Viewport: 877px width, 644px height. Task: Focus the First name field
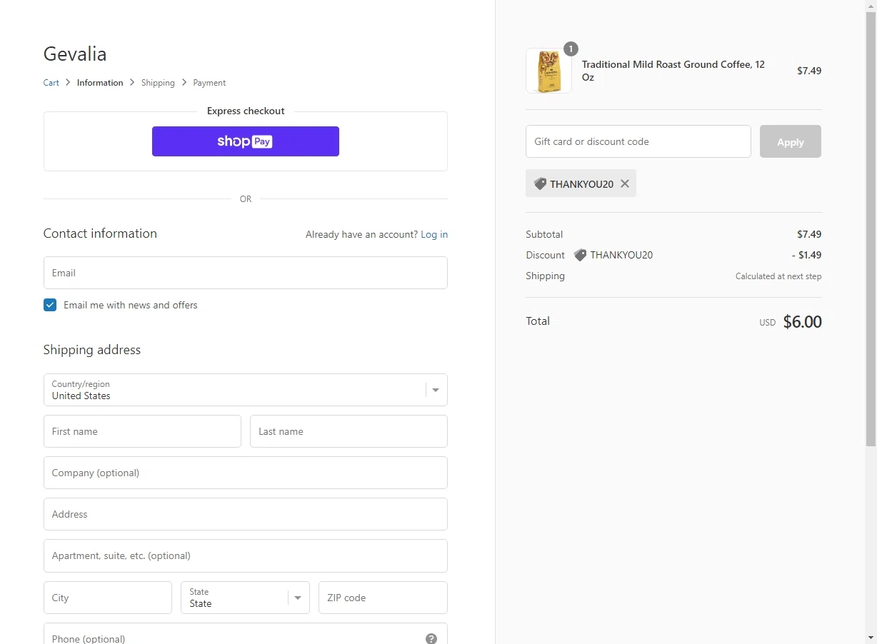142,431
